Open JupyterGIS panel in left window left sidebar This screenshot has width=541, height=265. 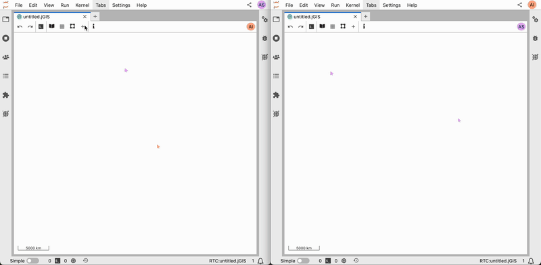click(5, 114)
